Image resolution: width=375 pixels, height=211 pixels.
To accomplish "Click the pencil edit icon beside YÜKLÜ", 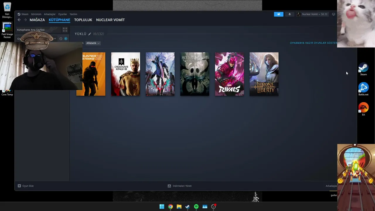I will click(x=90, y=34).
